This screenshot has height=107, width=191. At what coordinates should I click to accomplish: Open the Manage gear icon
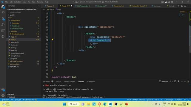[3, 95]
